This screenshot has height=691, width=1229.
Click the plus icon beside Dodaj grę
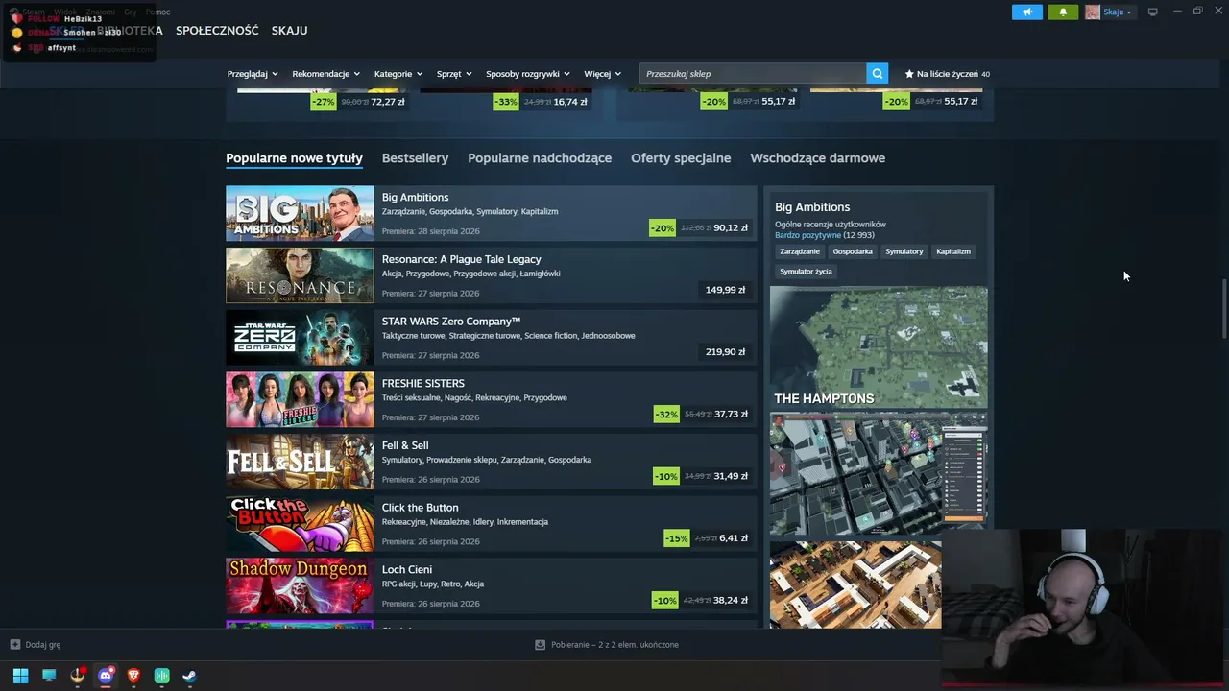point(15,645)
